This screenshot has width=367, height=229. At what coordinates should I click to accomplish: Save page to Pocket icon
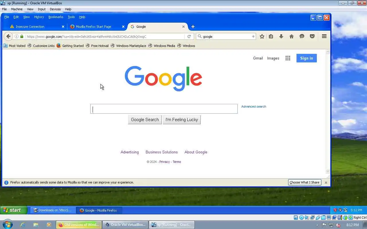(312, 36)
